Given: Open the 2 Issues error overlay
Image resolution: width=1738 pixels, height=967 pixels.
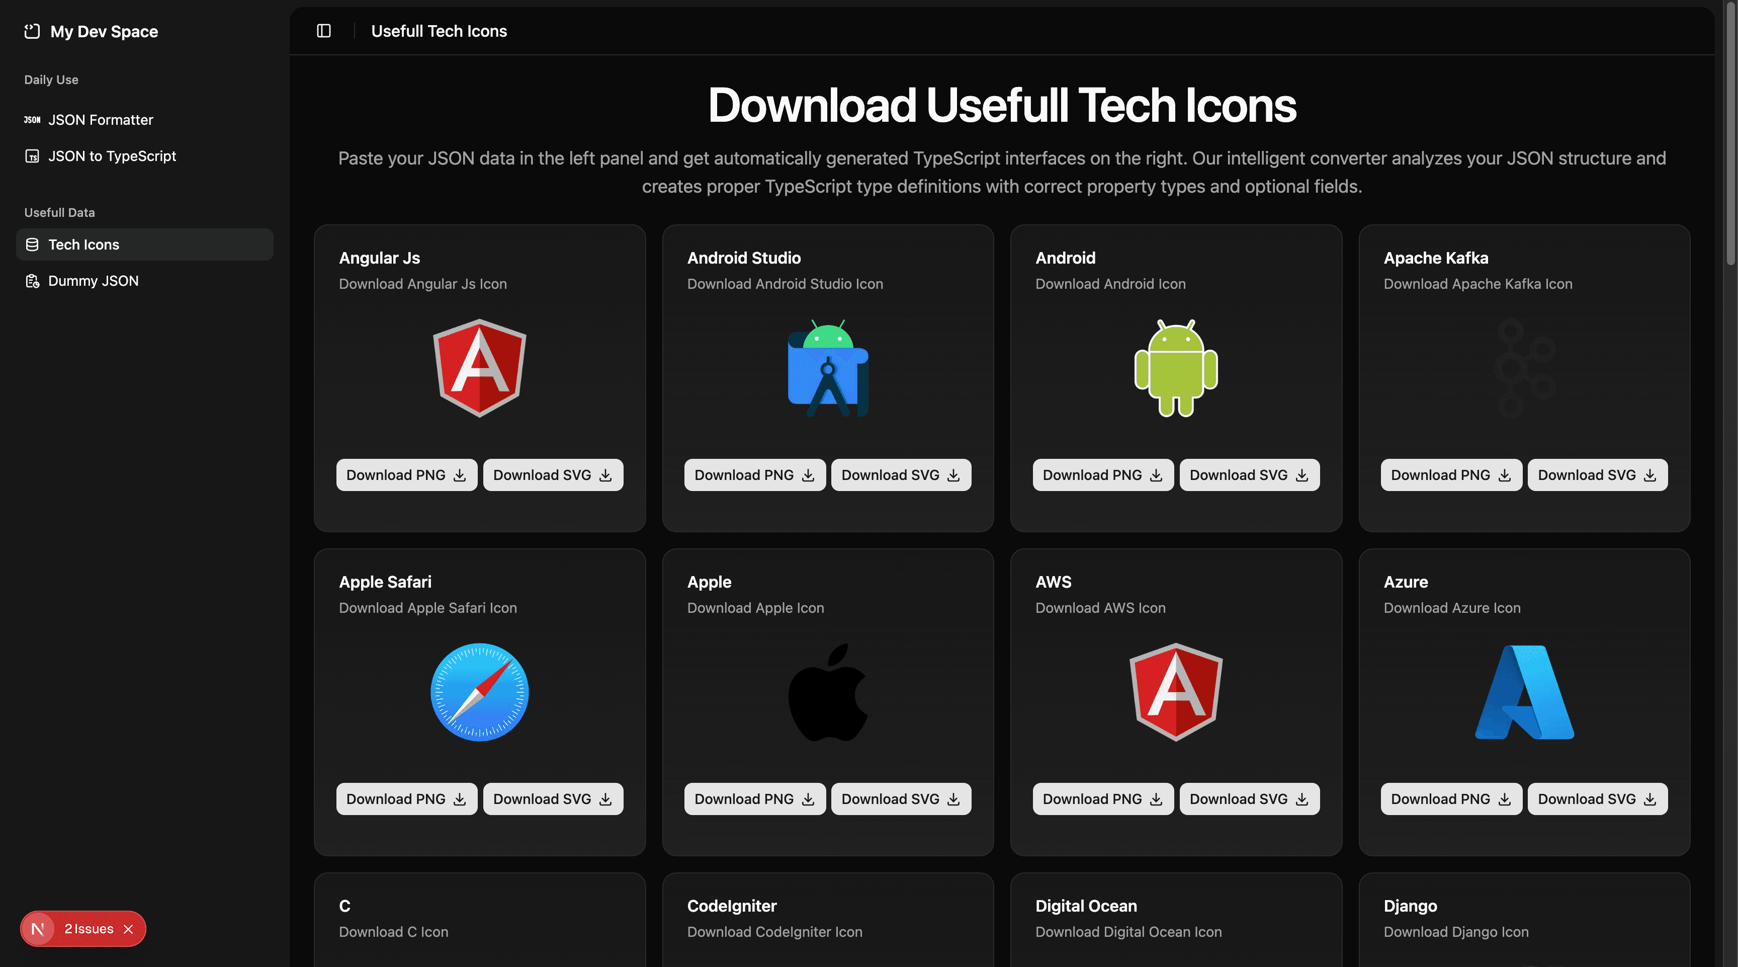Looking at the screenshot, I should [x=90, y=929].
